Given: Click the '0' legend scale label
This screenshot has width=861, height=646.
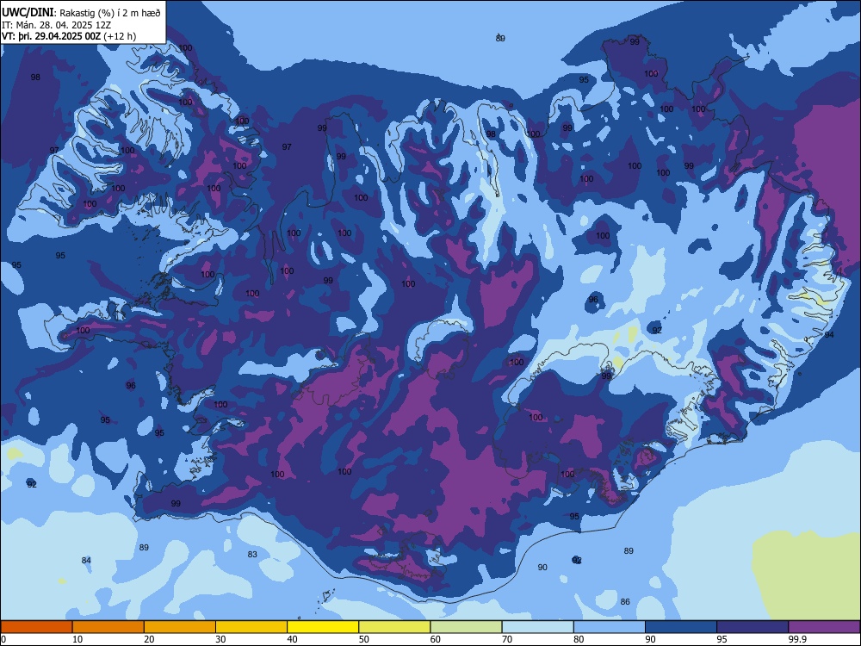Looking at the screenshot, I should pyautogui.click(x=3, y=639).
